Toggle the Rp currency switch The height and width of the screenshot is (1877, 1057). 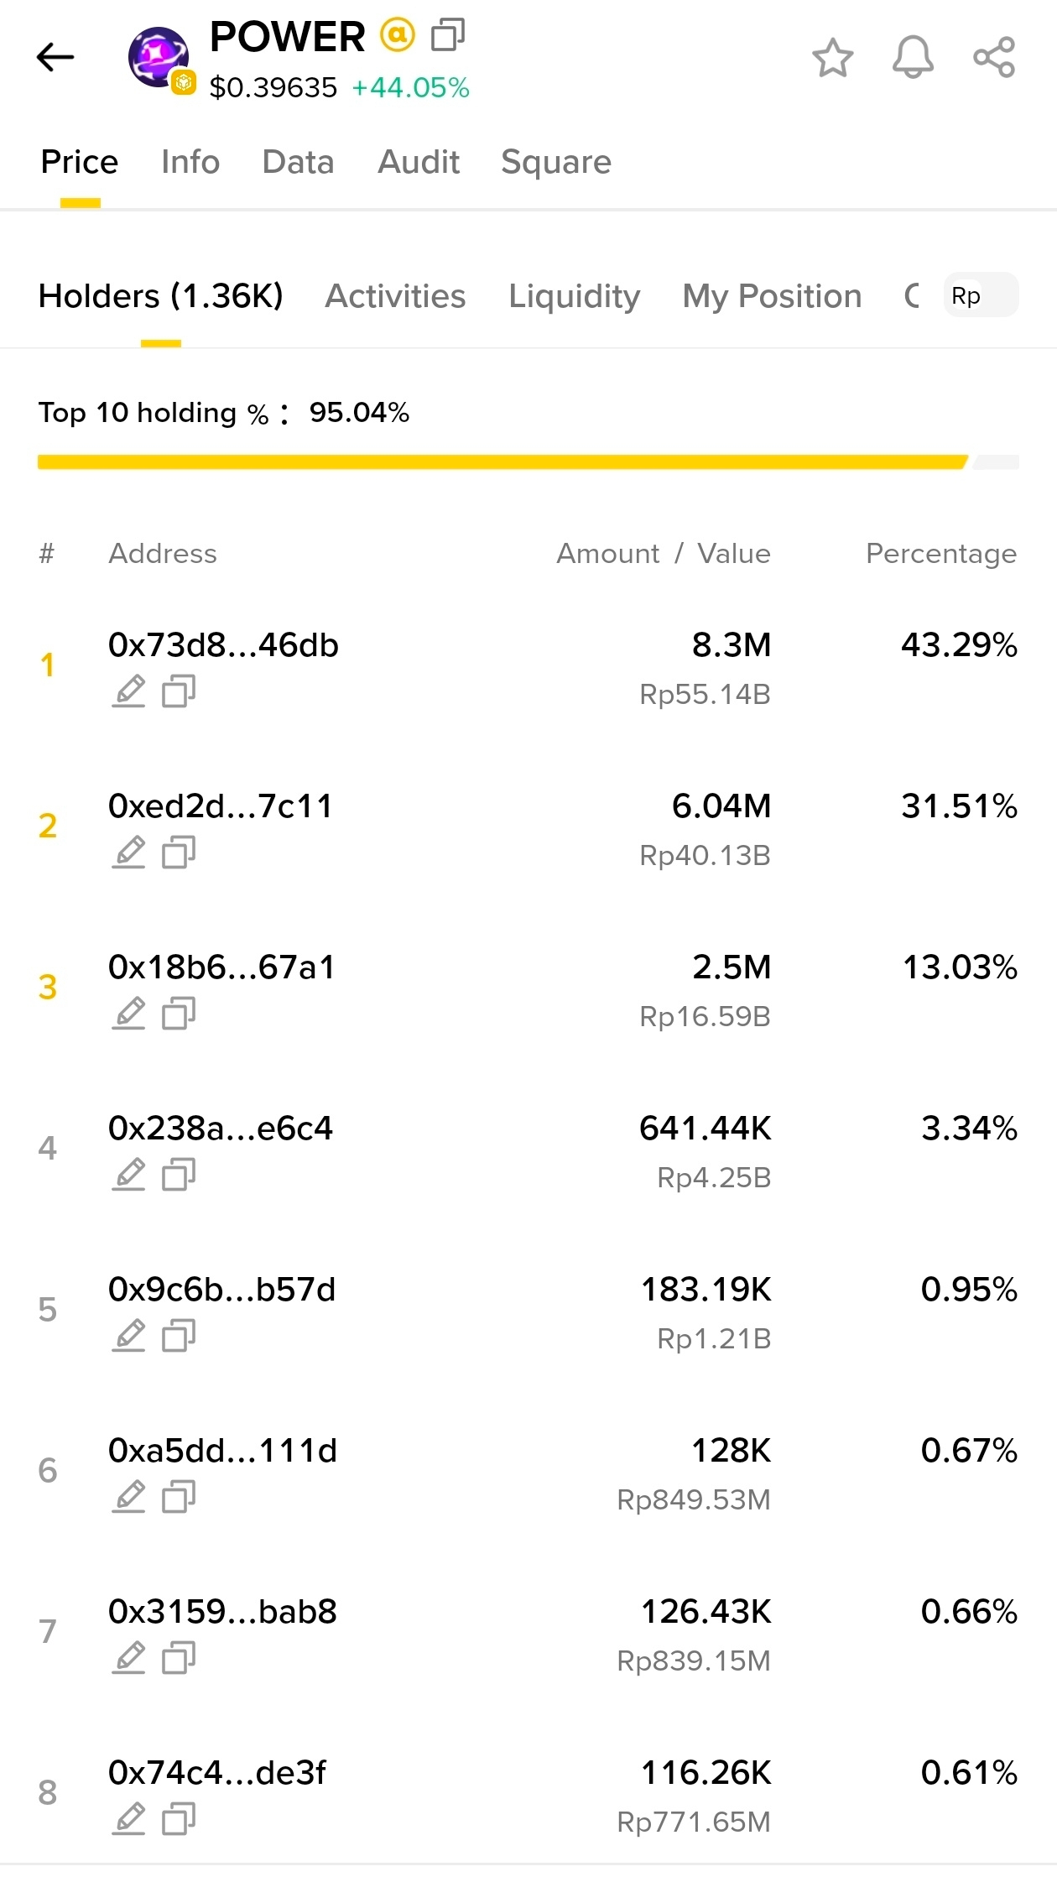coord(981,295)
